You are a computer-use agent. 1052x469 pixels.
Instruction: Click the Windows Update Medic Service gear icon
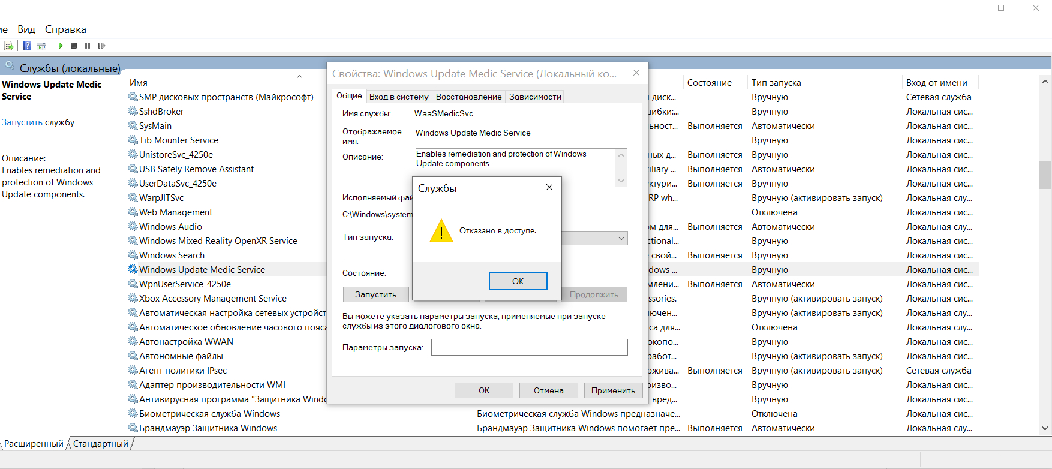coord(133,269)
